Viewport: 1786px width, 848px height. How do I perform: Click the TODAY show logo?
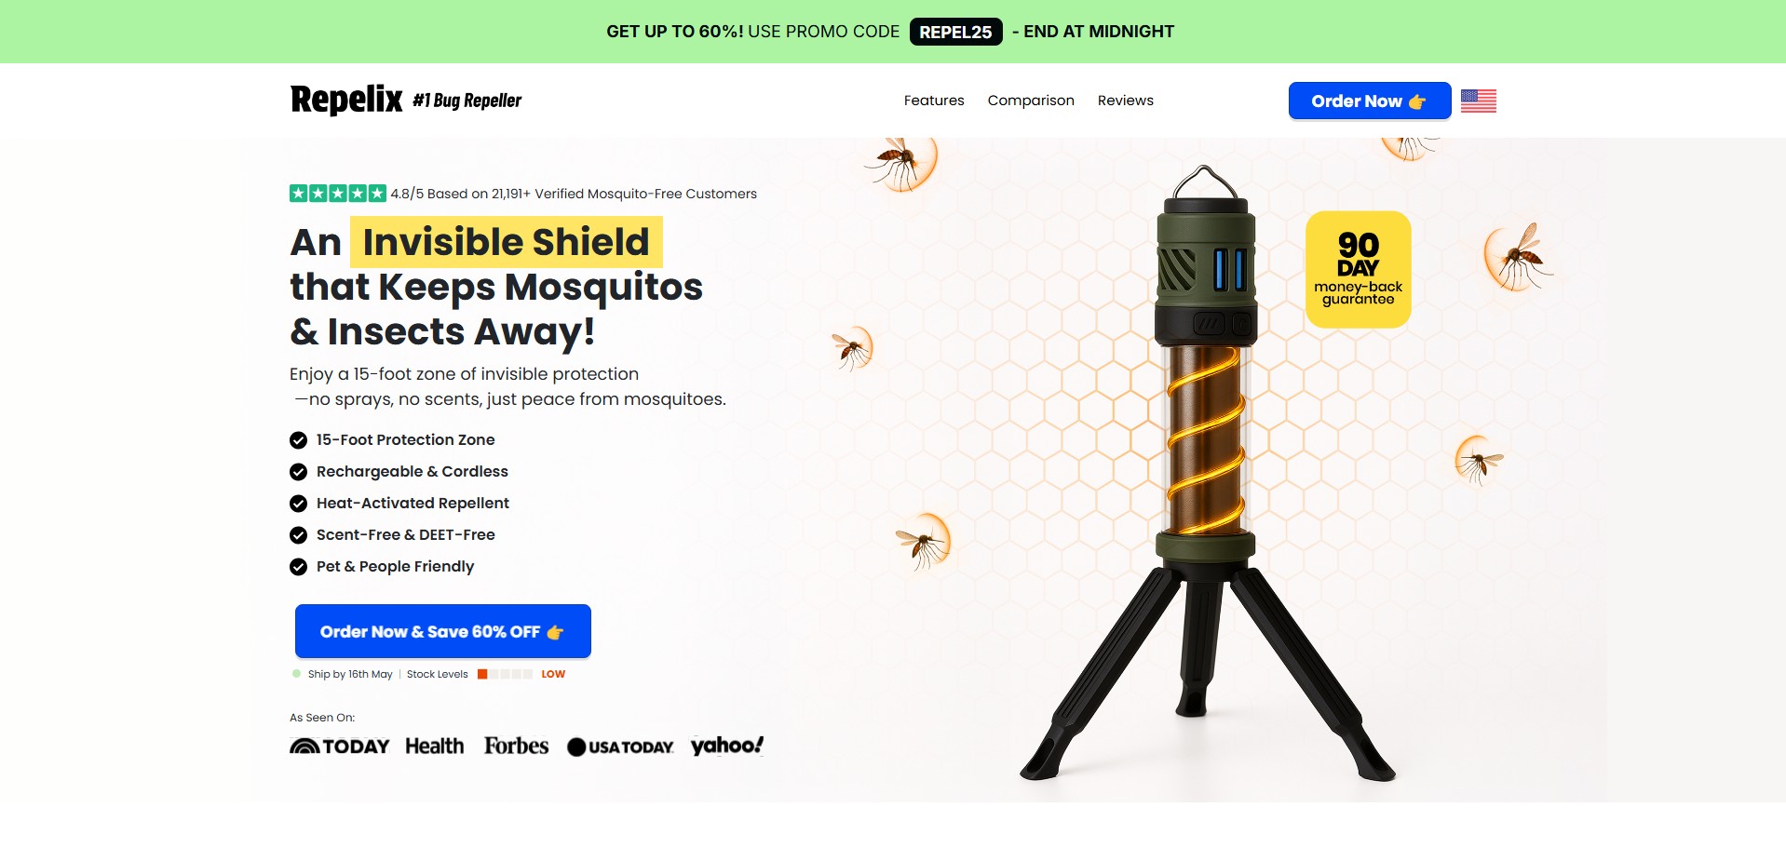(340, 747)
